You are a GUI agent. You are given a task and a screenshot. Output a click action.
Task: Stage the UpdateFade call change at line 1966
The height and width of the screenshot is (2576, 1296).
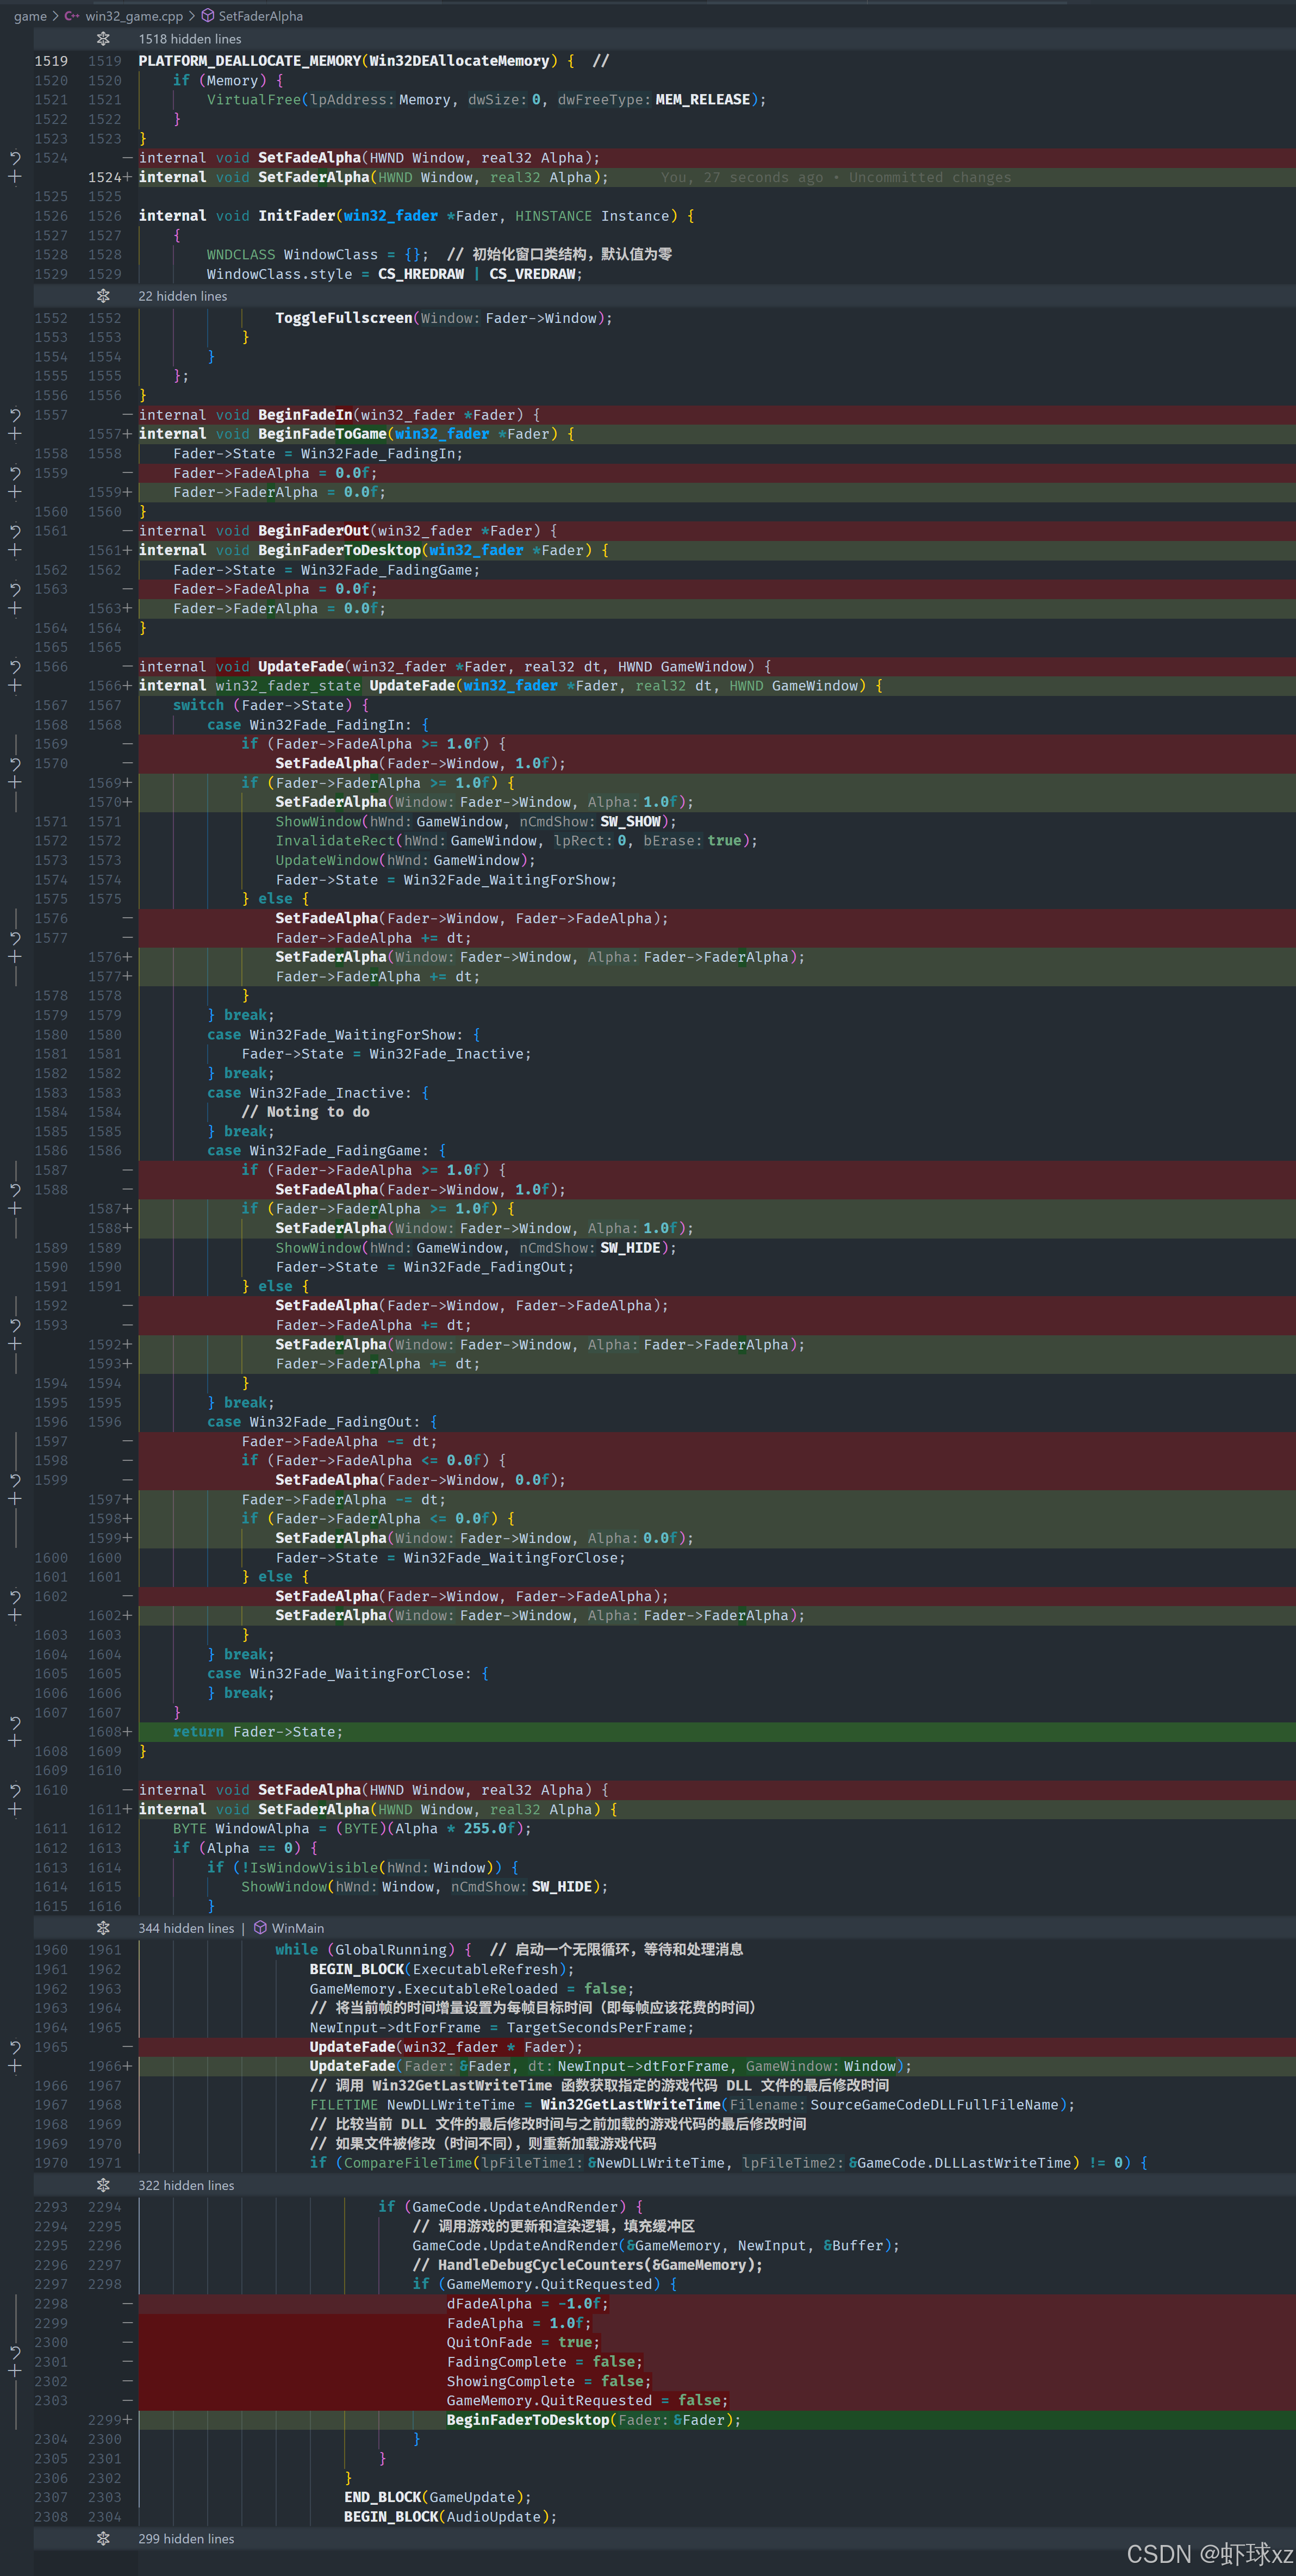click(x=15, y=2066)
